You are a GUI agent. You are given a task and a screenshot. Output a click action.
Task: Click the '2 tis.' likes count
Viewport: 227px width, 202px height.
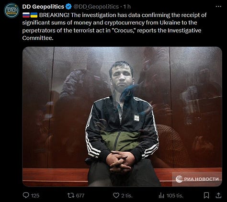[x=127, y=196]
